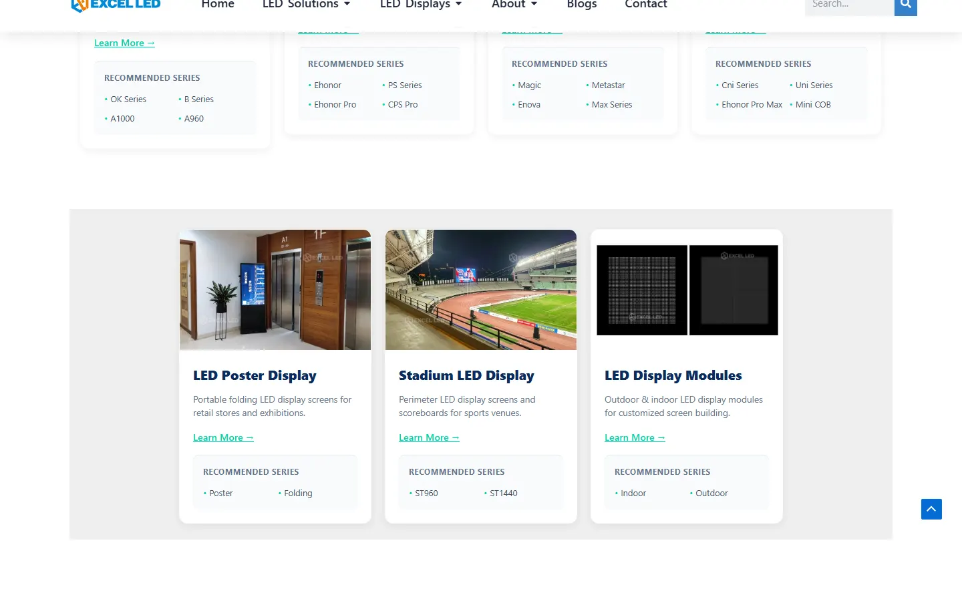Screen dimensions: 962x601
Task: Open the Ehonor Pro series link
Action: pos(335,104)
